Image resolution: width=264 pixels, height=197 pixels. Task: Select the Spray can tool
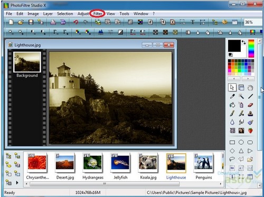pos(241,105)
